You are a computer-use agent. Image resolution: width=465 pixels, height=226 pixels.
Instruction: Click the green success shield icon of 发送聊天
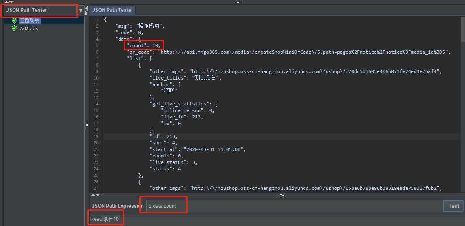pyautogui.click(x=14, y=28)
